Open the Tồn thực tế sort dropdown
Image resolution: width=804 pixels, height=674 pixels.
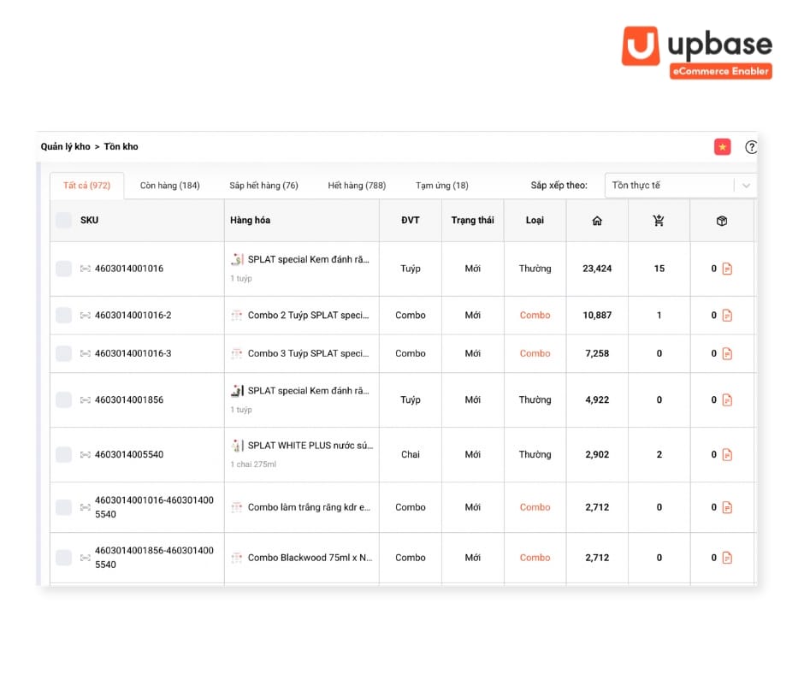click(x=681, y=185)
